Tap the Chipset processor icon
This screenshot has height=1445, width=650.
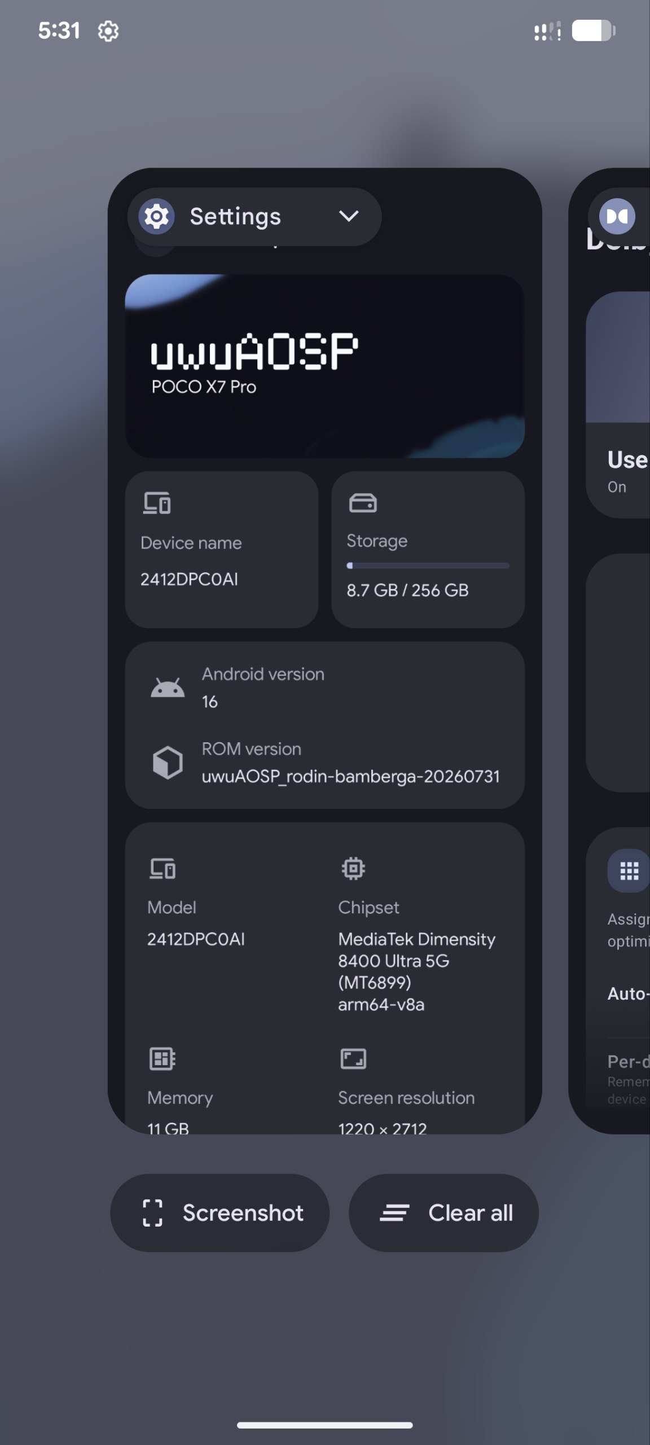353,868
